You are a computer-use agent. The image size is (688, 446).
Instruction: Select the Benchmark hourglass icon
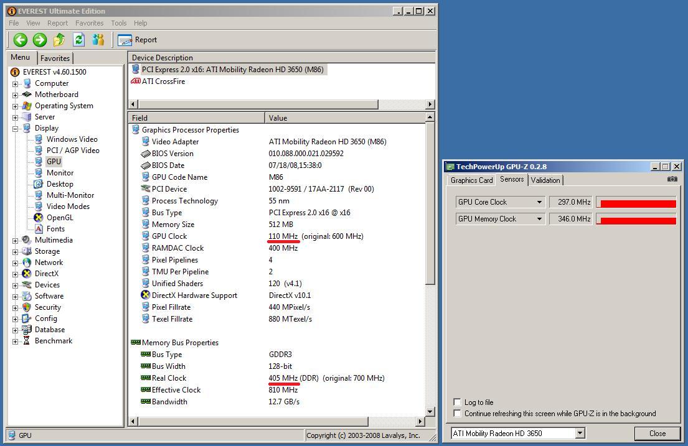tap(27, 341)
